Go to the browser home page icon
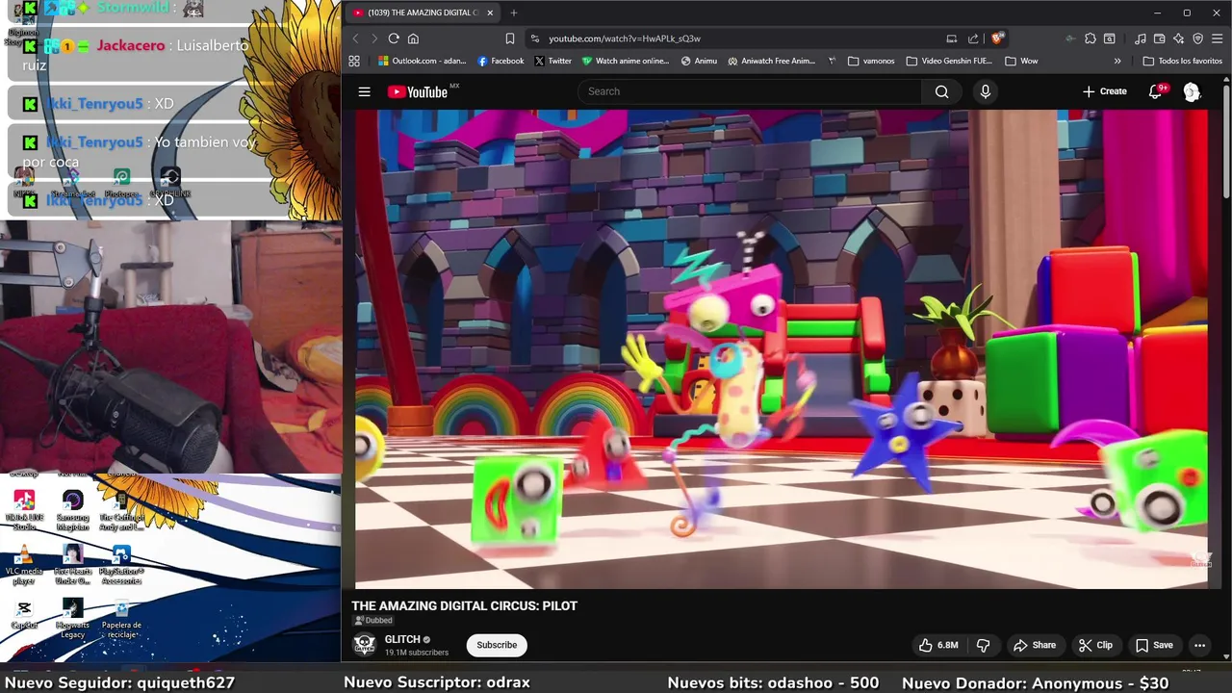 coord(413,38)
